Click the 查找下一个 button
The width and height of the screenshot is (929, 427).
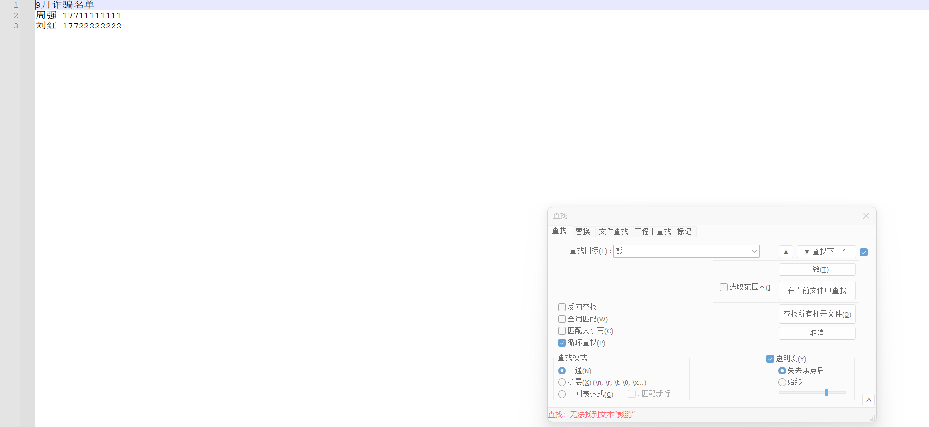(826, 252)
